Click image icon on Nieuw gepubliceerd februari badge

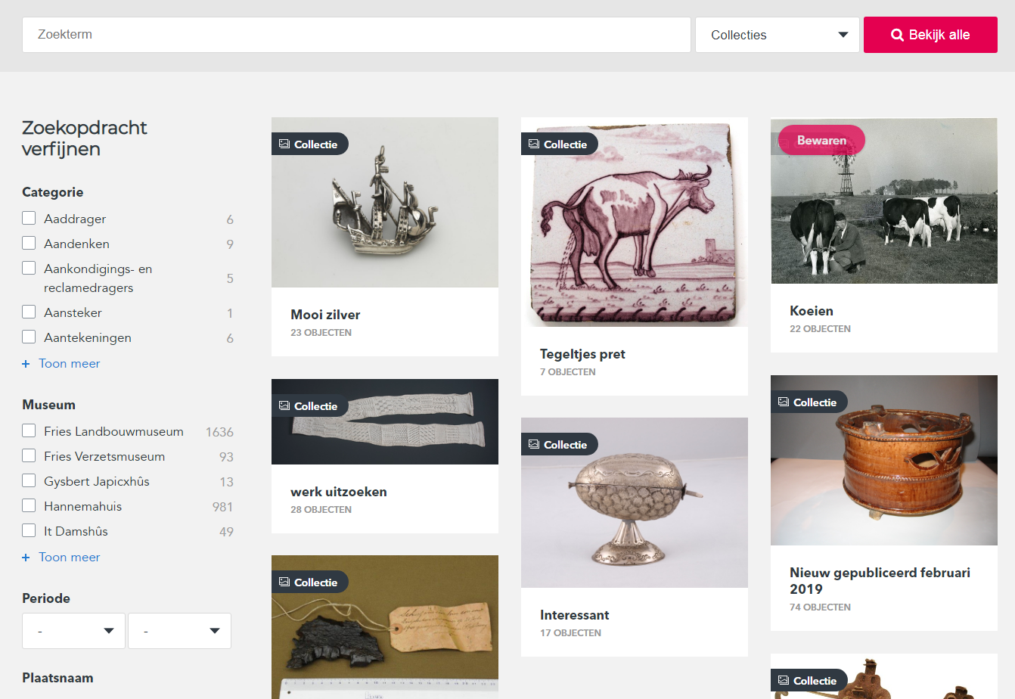coord(784,402)
